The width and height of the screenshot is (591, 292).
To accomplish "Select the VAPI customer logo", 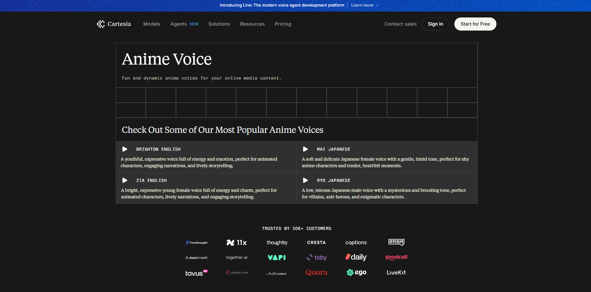I will coord(276,257).
